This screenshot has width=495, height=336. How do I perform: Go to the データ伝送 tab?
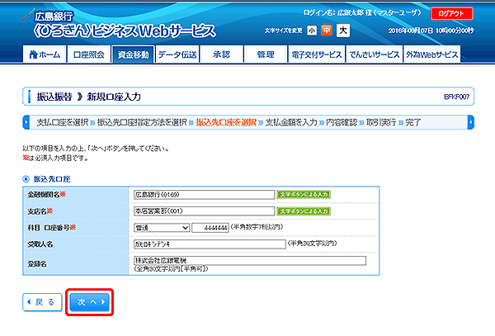pos(177,54)
